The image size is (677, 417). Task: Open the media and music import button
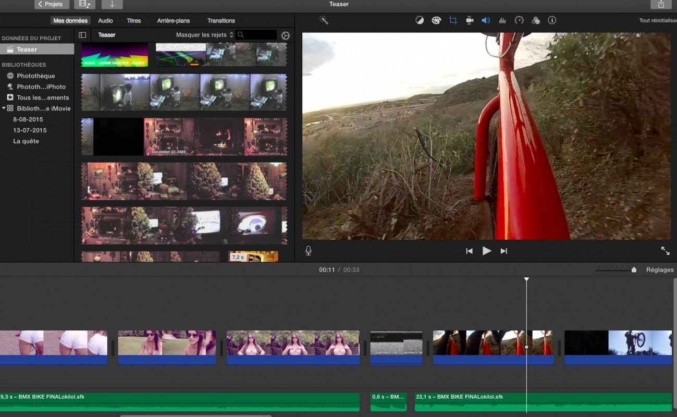tap(85, 4)
